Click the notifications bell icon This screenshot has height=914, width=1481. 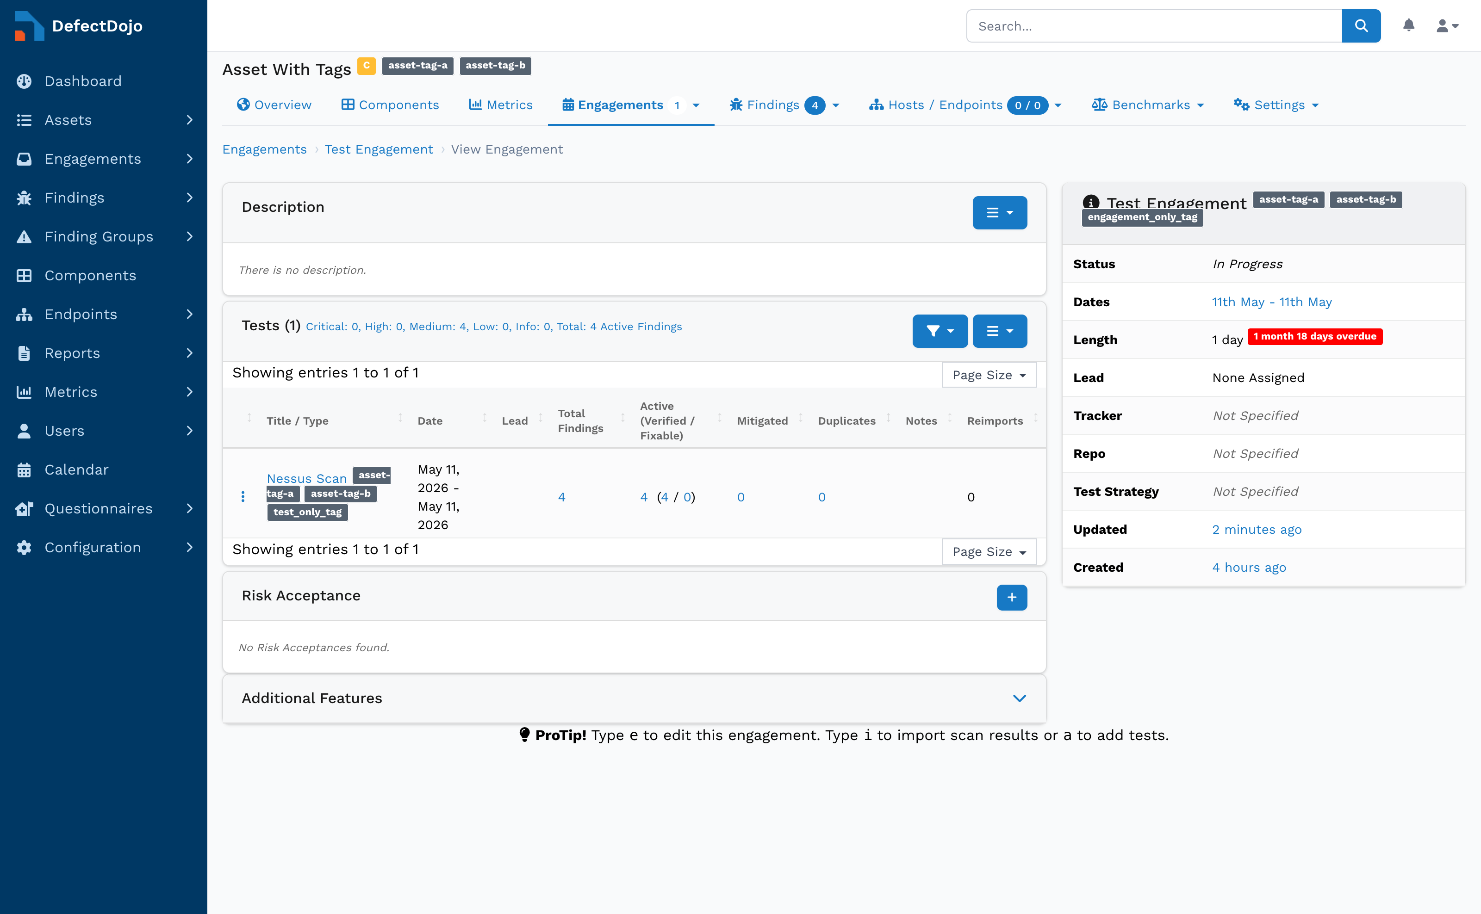click(x=1408, y=25)
